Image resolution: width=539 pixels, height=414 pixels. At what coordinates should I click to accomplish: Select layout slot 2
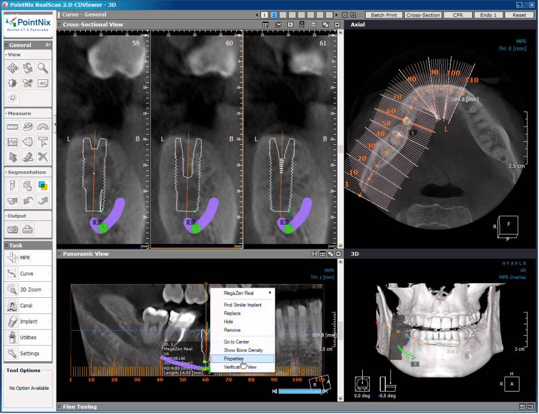[274, 15]
